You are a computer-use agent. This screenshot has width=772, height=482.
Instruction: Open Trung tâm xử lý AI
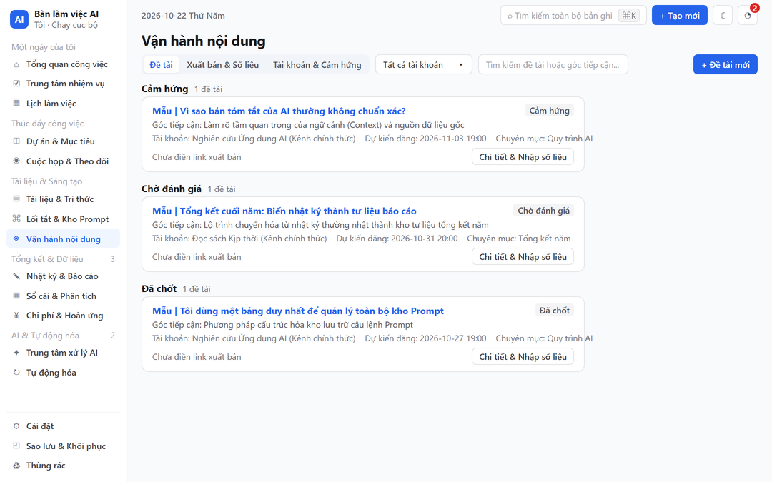click(63, 353)
